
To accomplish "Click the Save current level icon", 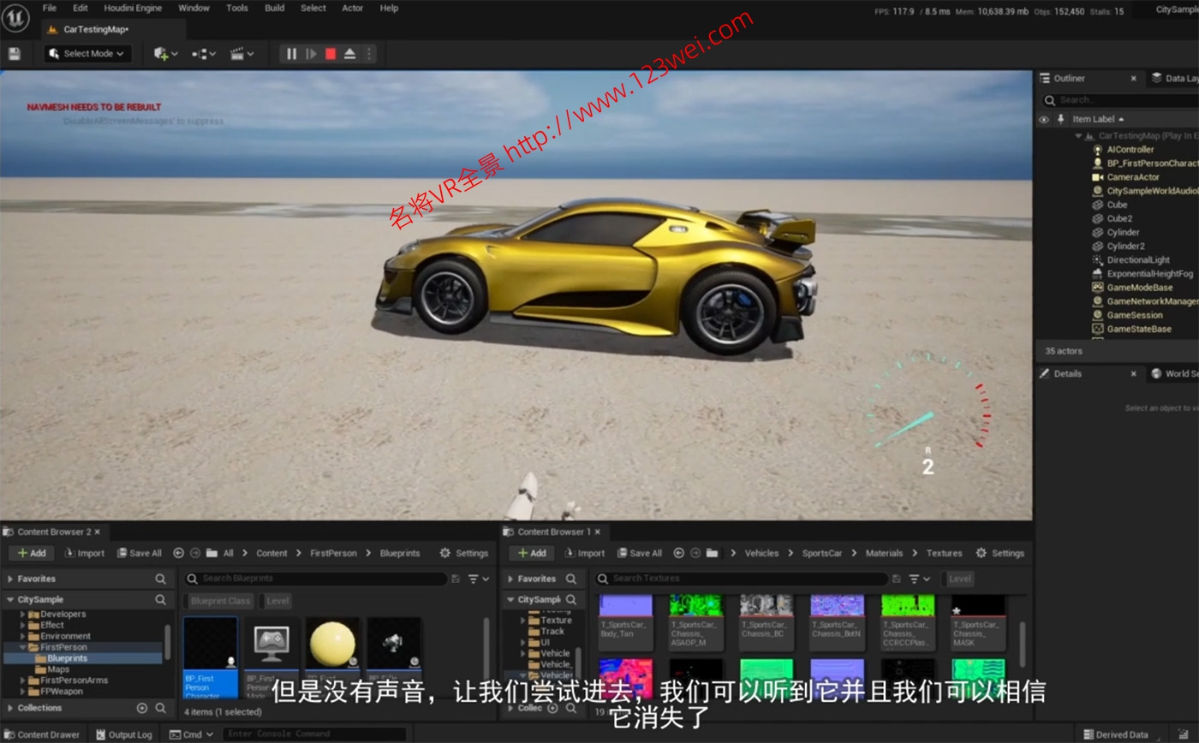I will coord(14,54).
